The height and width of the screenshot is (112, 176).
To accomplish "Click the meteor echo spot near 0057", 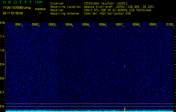I will pyautogui.click(x=125, y=66).
